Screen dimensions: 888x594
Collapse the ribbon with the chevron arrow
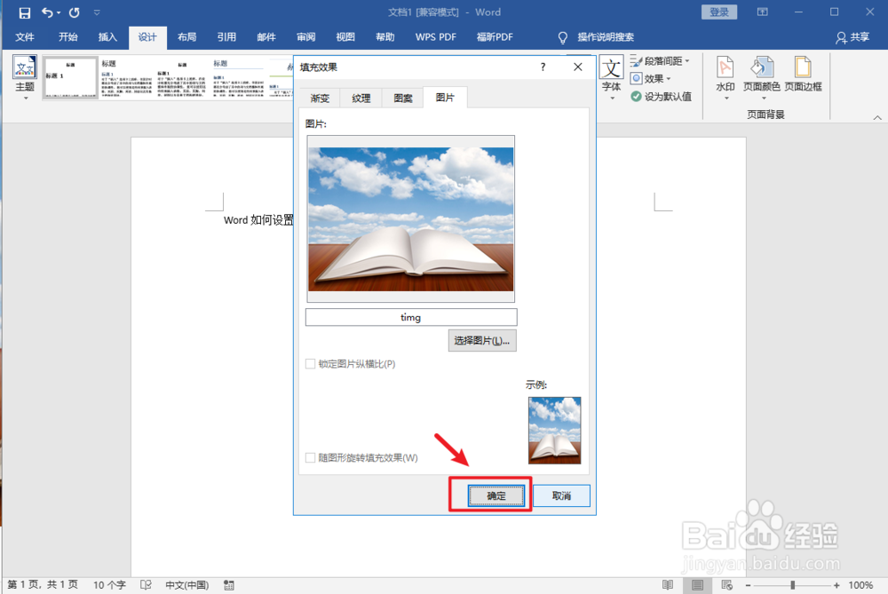pyautogui.click(x=878, y=116)
